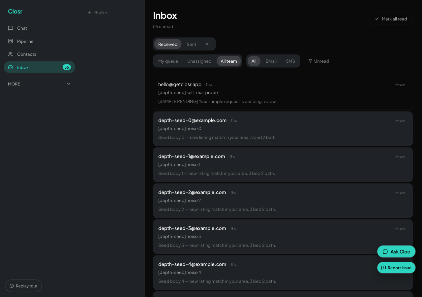This screenshot has height=297, width=422.
Task: Open message from depth-seed-0@example.com
Action: [283, 129]
